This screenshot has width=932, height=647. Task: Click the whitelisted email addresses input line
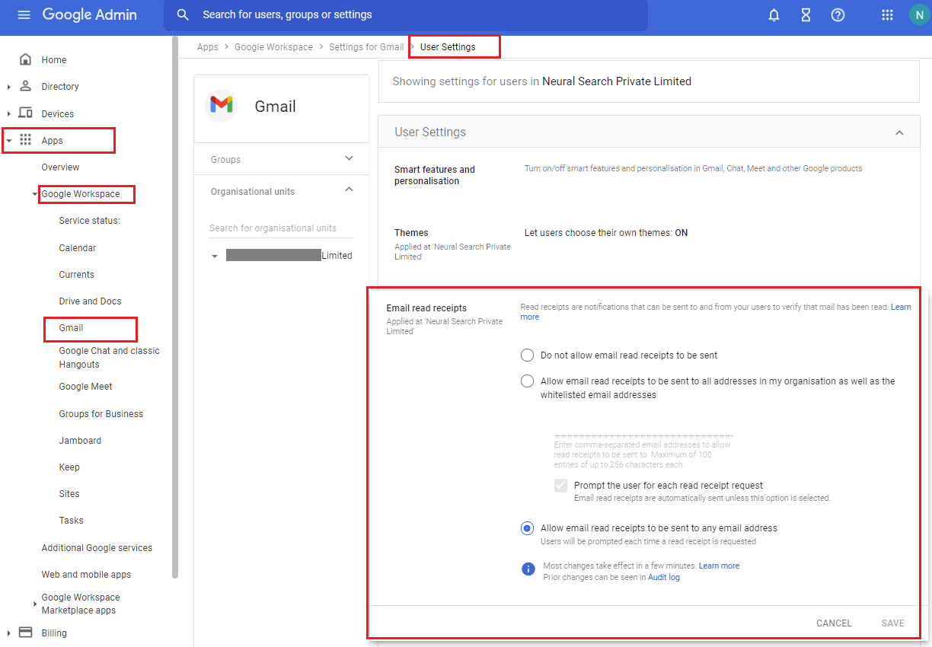[643, 429]
